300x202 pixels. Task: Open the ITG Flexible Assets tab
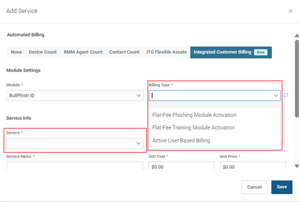(166, 52)
